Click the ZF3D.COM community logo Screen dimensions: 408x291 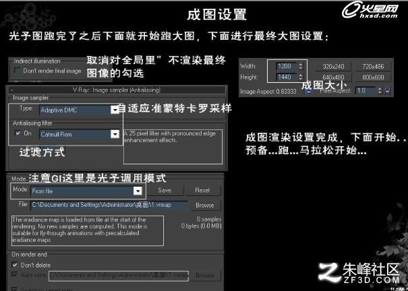tap(359, 273)
